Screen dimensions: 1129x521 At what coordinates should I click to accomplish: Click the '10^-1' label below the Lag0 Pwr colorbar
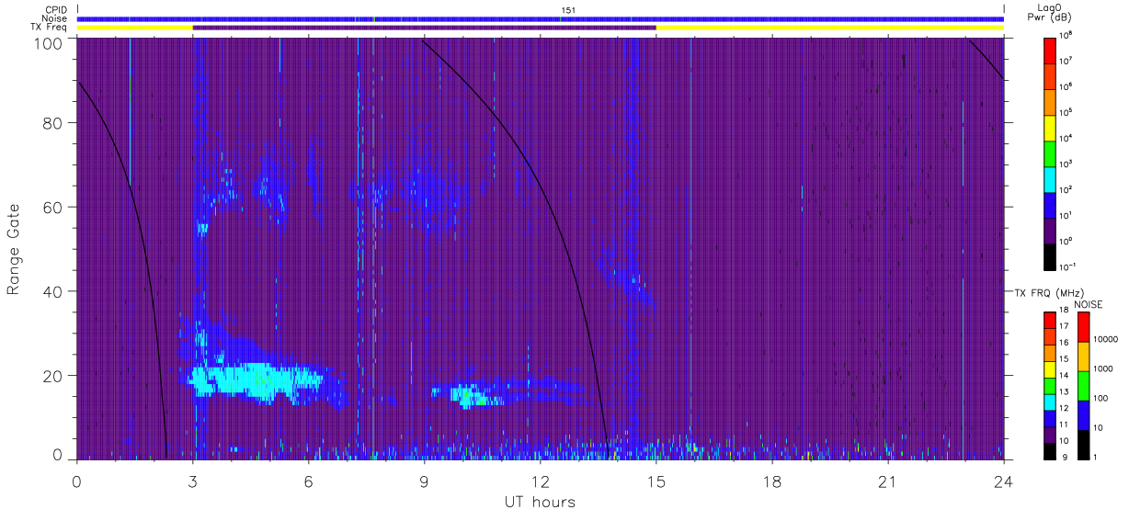tap(1066, 266)
